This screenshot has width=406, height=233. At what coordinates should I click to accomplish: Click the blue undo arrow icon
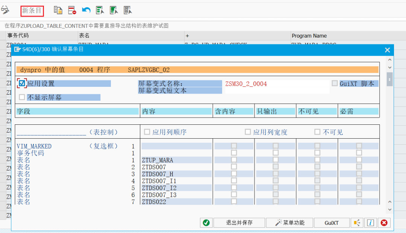86,11
